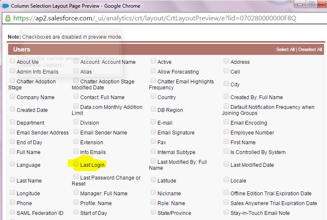Click the Salesforce URL address bar
This screenshot has height=220, width=327.
pos(154,18)
